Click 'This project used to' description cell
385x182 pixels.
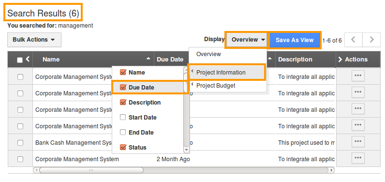(x=306, y=143)
